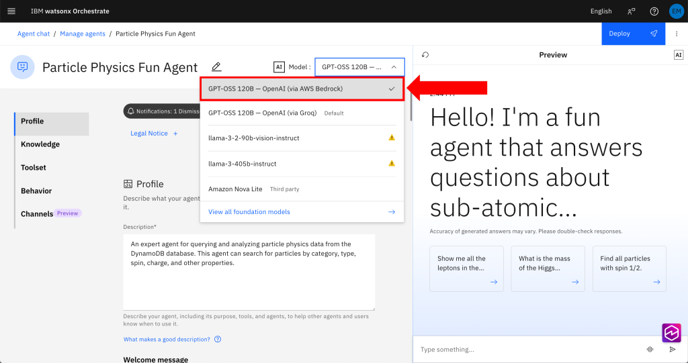Image resolution: width=688 pixels, height=363 pixels.
Task: Click the warning icon for llama-3-2-90b-vision-instruct
Action: coord(392,138)
